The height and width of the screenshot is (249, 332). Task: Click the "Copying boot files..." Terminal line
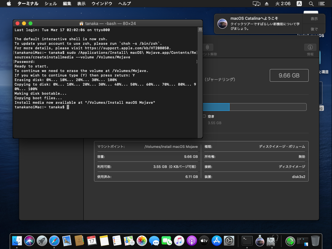38,98
